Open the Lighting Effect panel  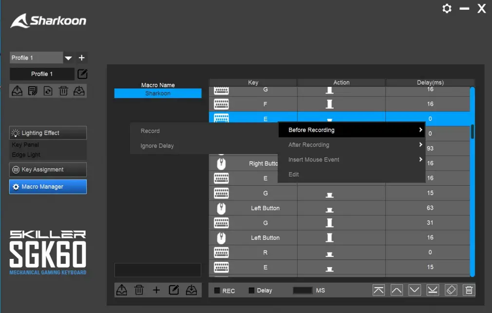[47, 133]
